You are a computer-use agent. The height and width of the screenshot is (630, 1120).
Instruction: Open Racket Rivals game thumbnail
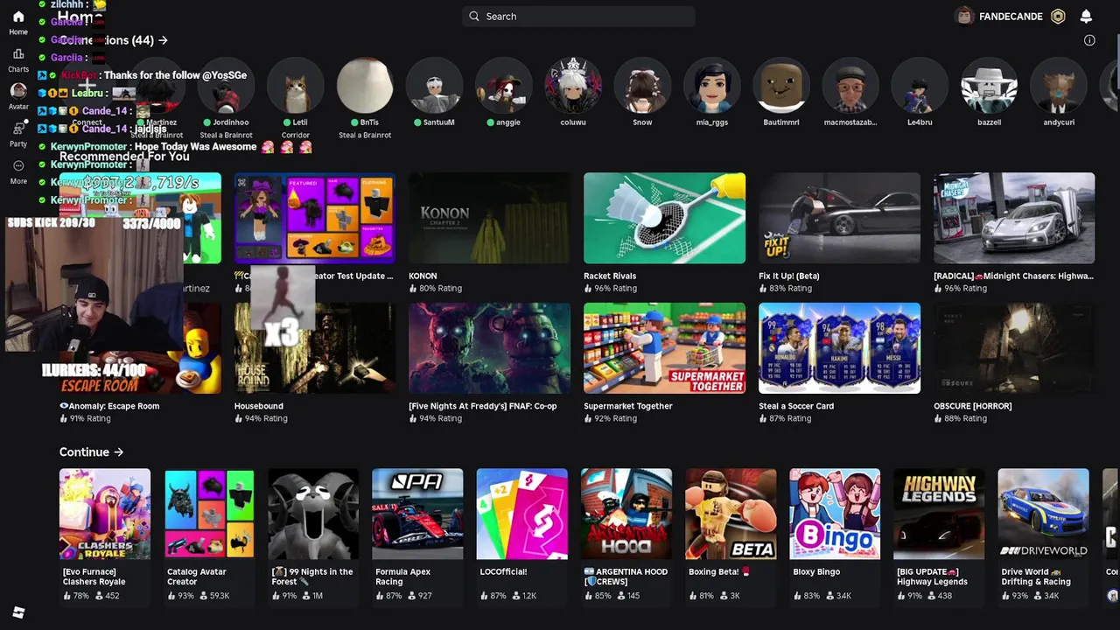coord(664,218)
